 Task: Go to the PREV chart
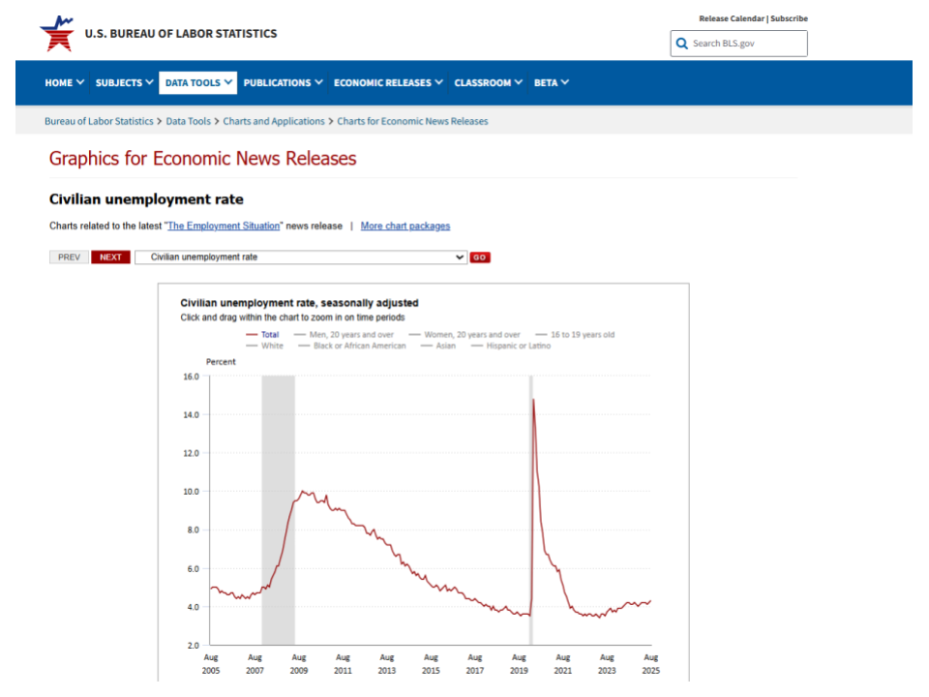pos(69,258)
